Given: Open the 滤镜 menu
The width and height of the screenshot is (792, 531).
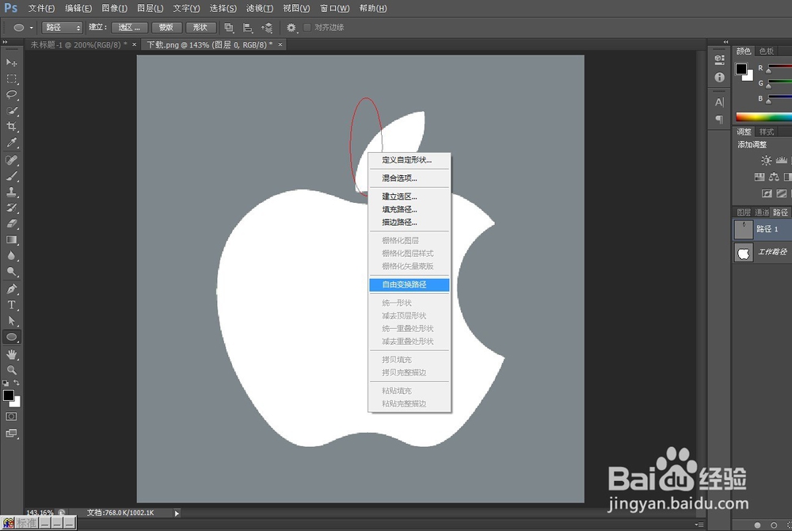Looking at the screenshot, I should tap(260, 8).
